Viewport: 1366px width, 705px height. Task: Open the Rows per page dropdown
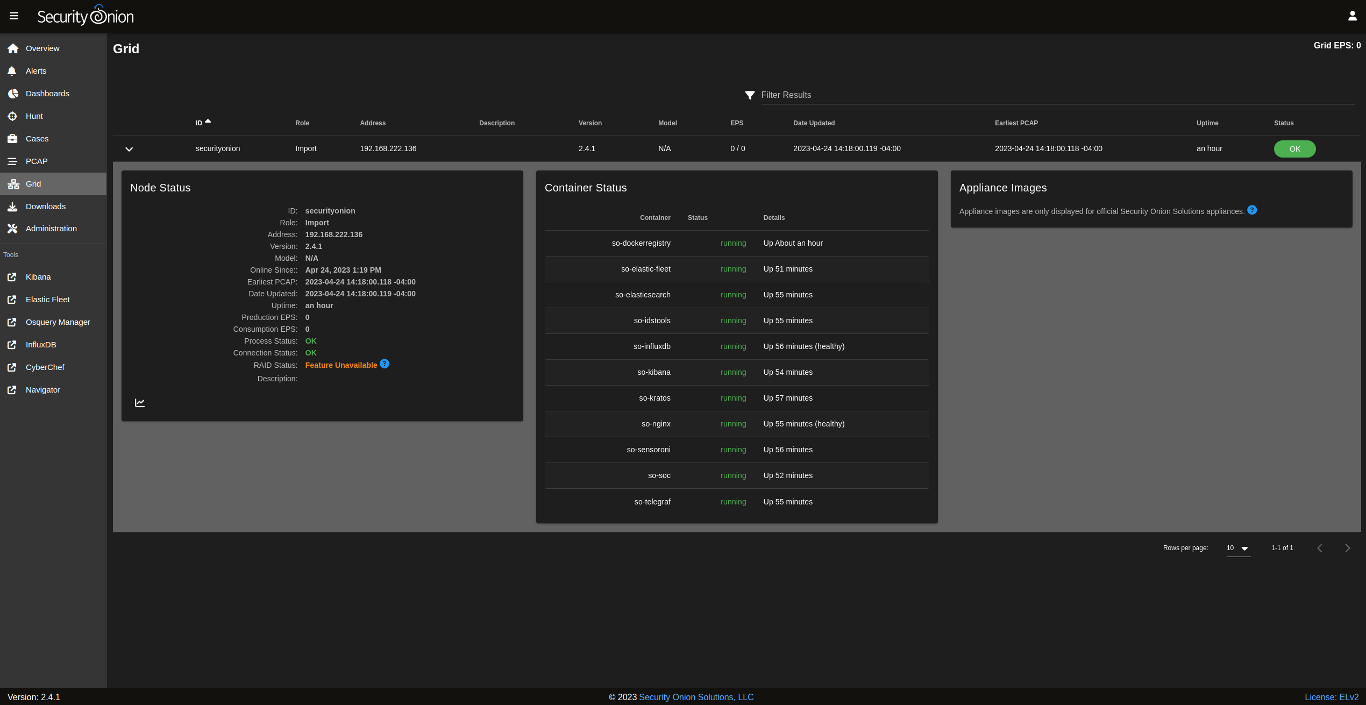[x=1239, y=548]
